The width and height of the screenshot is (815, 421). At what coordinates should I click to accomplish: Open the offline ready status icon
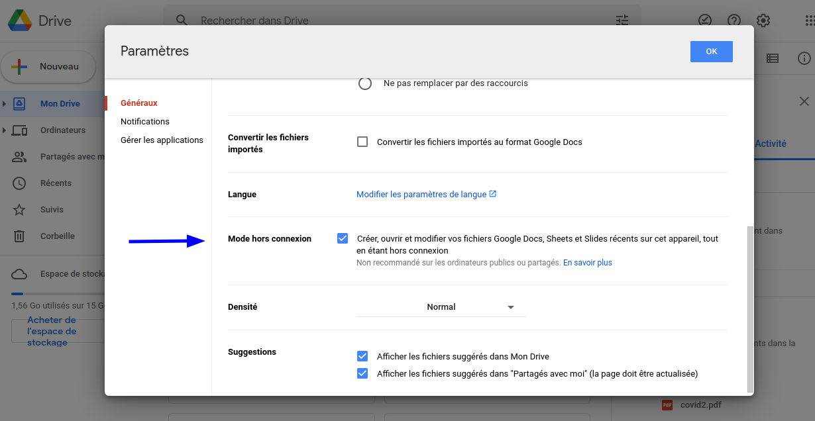coord(705,21)
